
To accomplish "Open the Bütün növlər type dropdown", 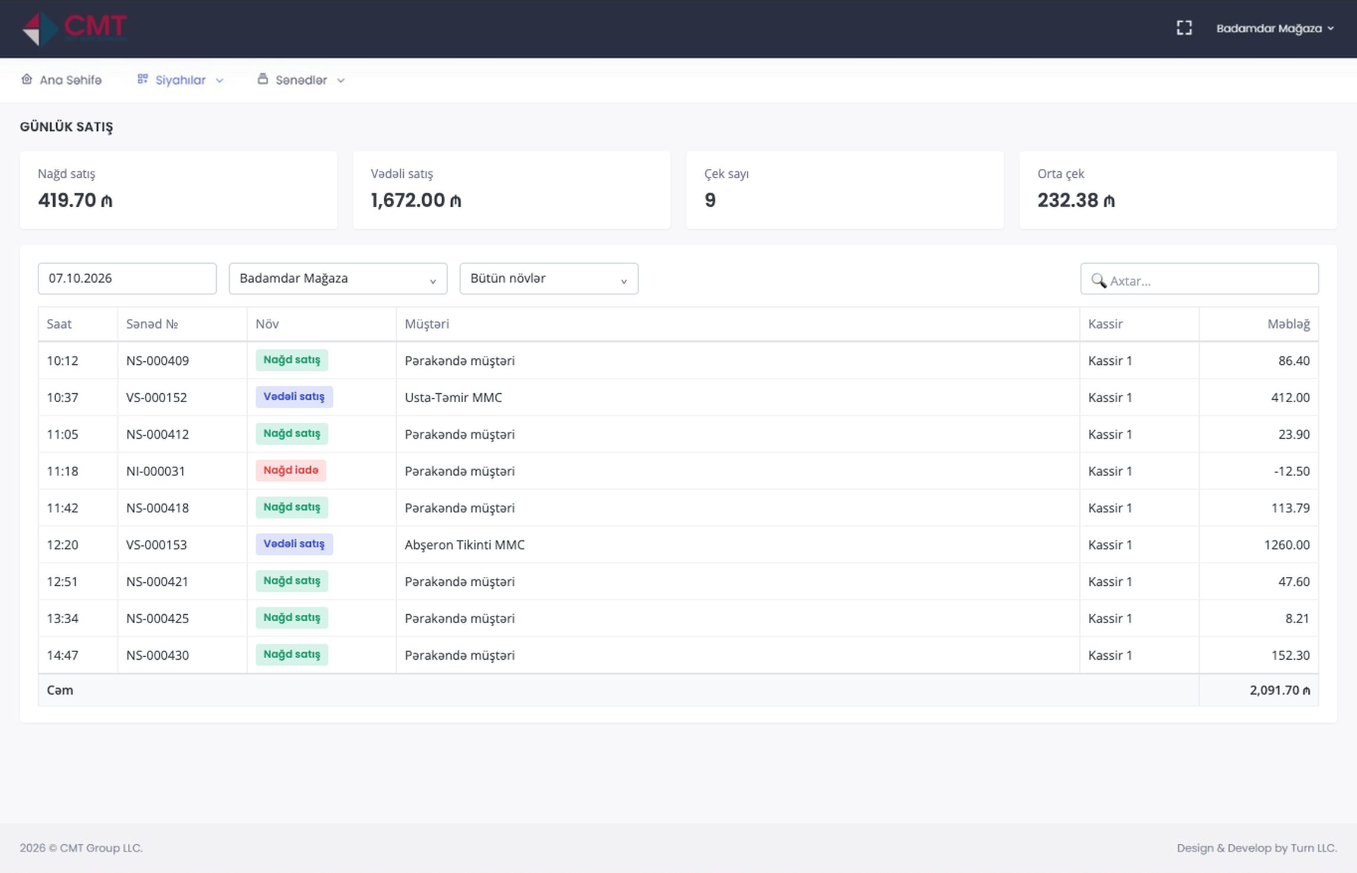I will tap(548, 278).
